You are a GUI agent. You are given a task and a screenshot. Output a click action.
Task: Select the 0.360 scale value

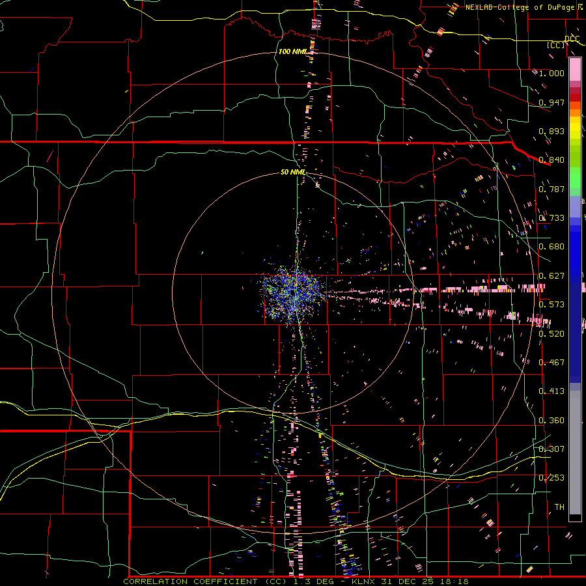[551, 421]
